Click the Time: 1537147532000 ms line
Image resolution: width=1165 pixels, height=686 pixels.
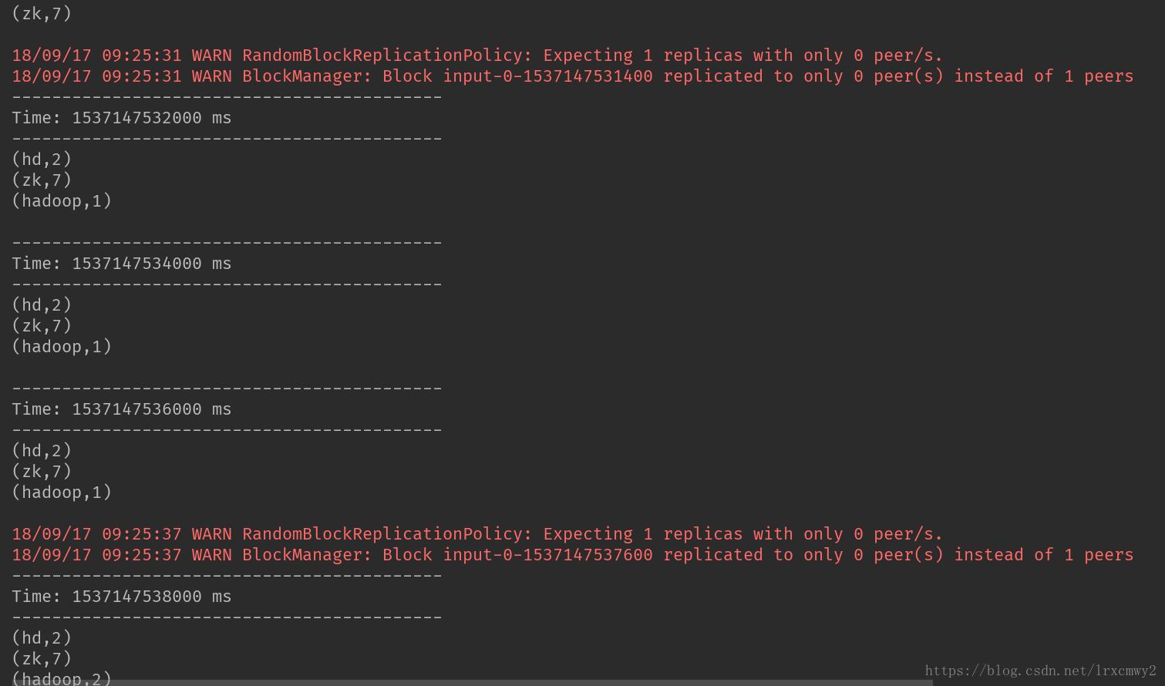click(121, 118)
